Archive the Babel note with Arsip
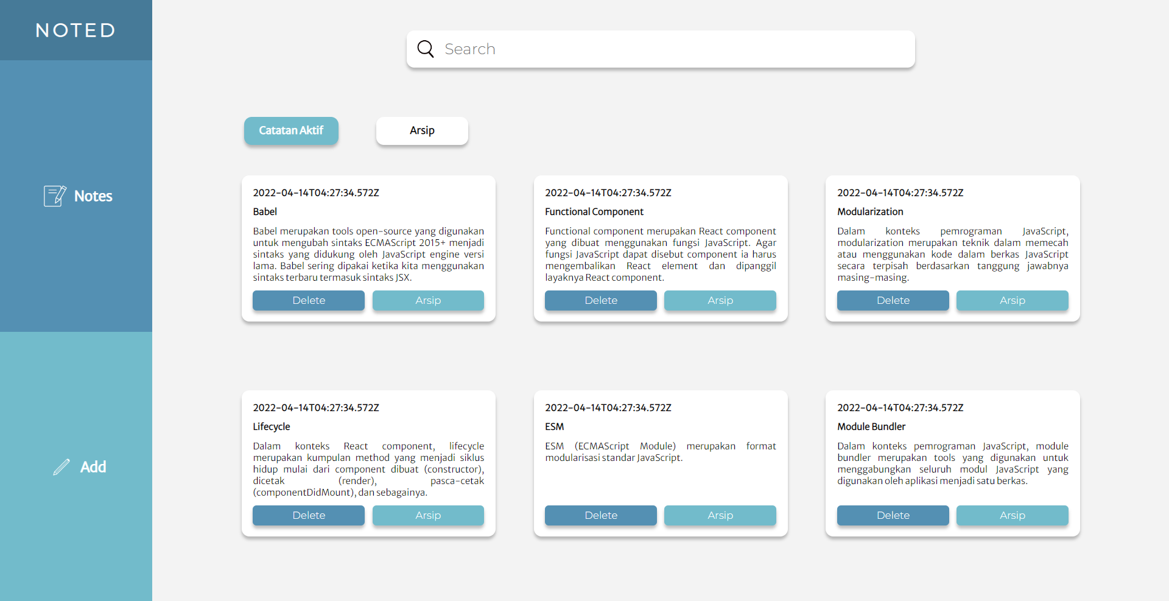This screenshot has height=601, width=1169. 428,300
